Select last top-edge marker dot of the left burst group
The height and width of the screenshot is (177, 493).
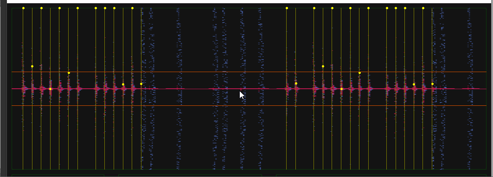(x=132, y=8)
